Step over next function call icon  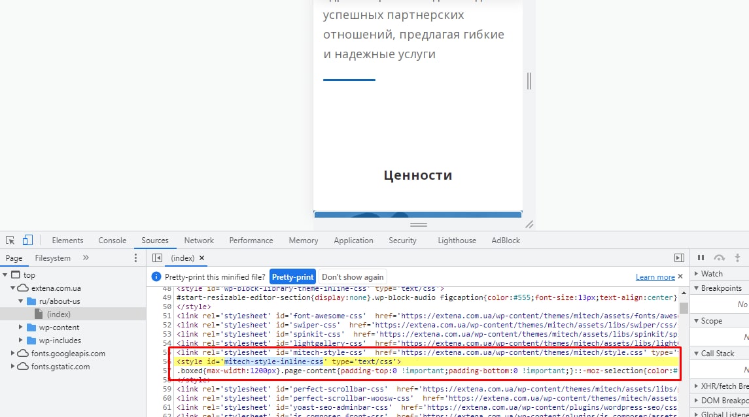719,258
